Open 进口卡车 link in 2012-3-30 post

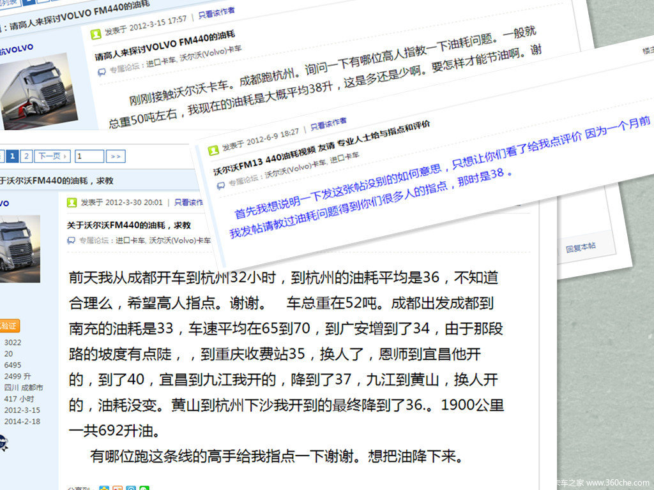[130, 241]
